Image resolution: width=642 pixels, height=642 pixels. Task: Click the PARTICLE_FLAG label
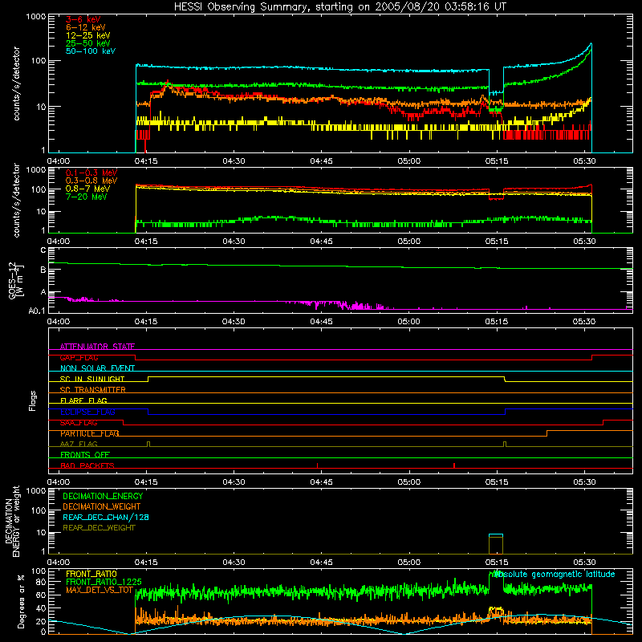click(90, 433)
